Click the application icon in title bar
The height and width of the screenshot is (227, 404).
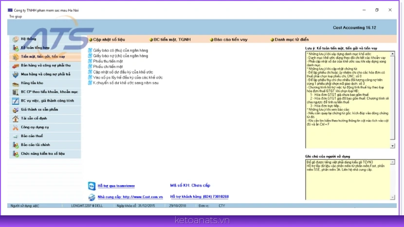[10, 10]
